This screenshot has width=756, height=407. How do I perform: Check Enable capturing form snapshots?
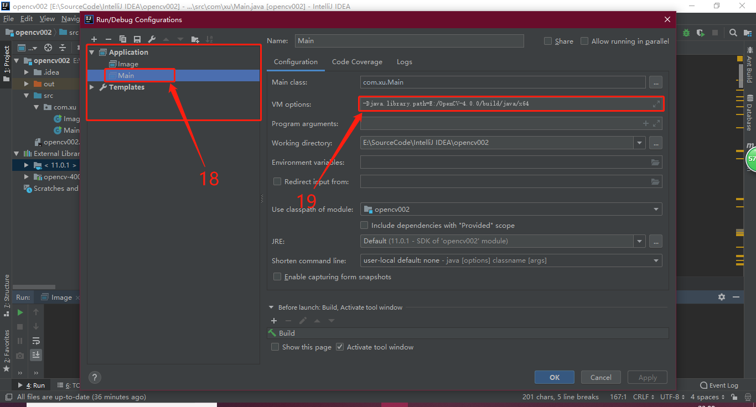click(277, 276)
